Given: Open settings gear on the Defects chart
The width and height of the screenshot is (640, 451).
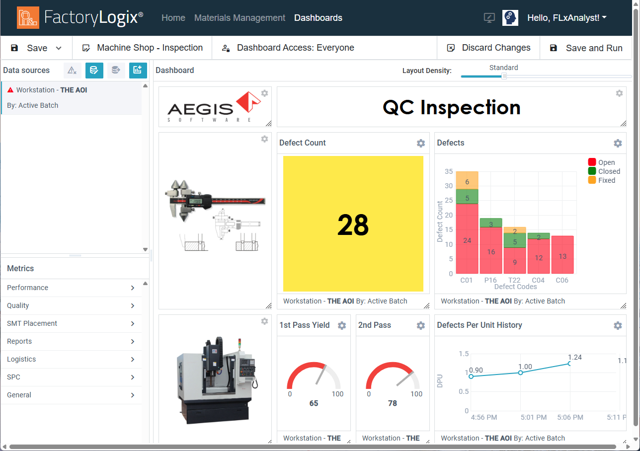Looking at the screenshot, I should 618,143.
